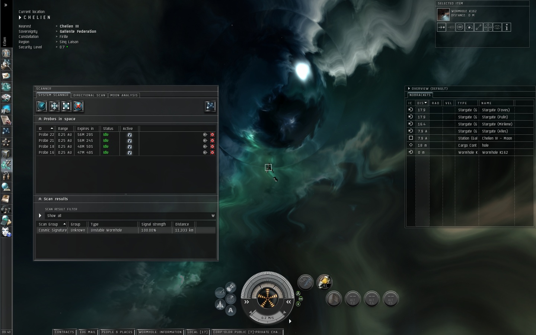Viewport: 536px width, 335px height.
Task: Select the NoBrackets overview tab
Action: coord(420,95)
